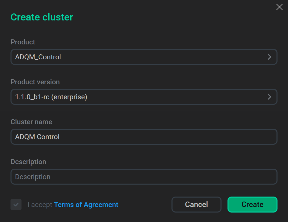Image resolution: width=288 pixels, height=222 pixels.
Task: Click the Product version chevron icon
Action: click(x=269, y=97)
